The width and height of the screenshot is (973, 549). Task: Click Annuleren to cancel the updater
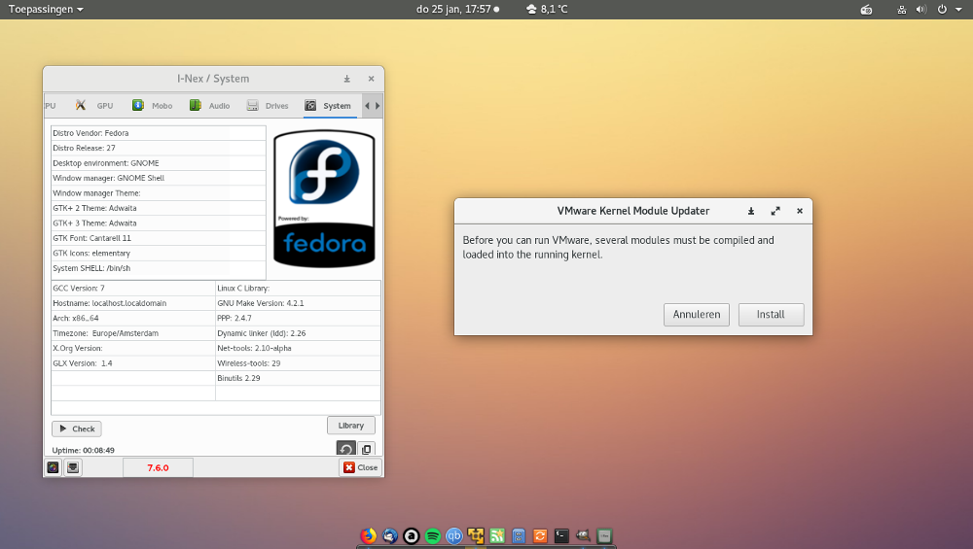[x=697, y=314]
